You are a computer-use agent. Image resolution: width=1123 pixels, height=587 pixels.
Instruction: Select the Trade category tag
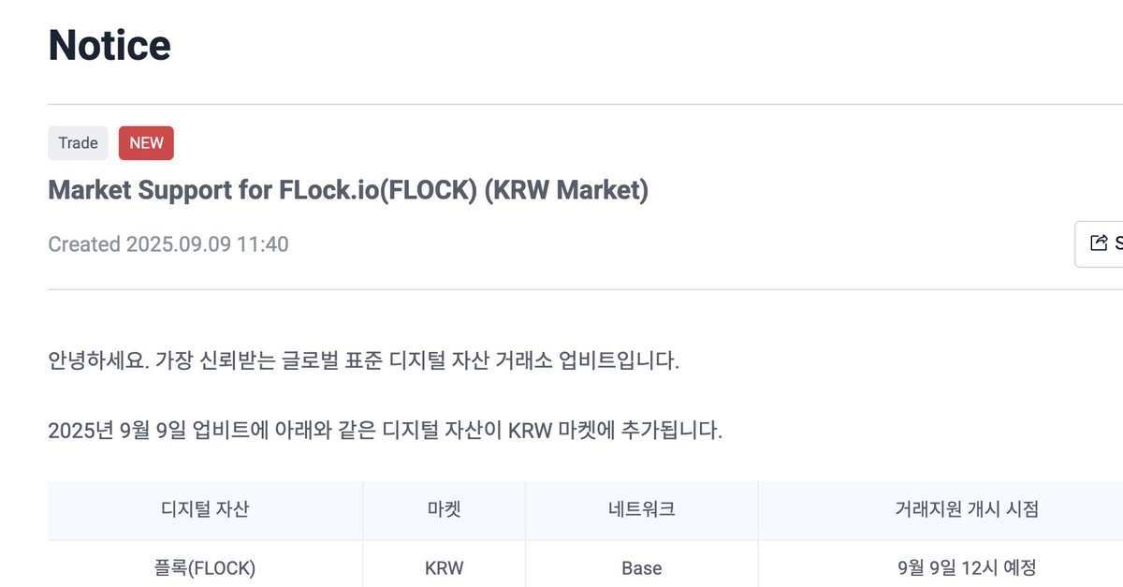click(78, 143)
